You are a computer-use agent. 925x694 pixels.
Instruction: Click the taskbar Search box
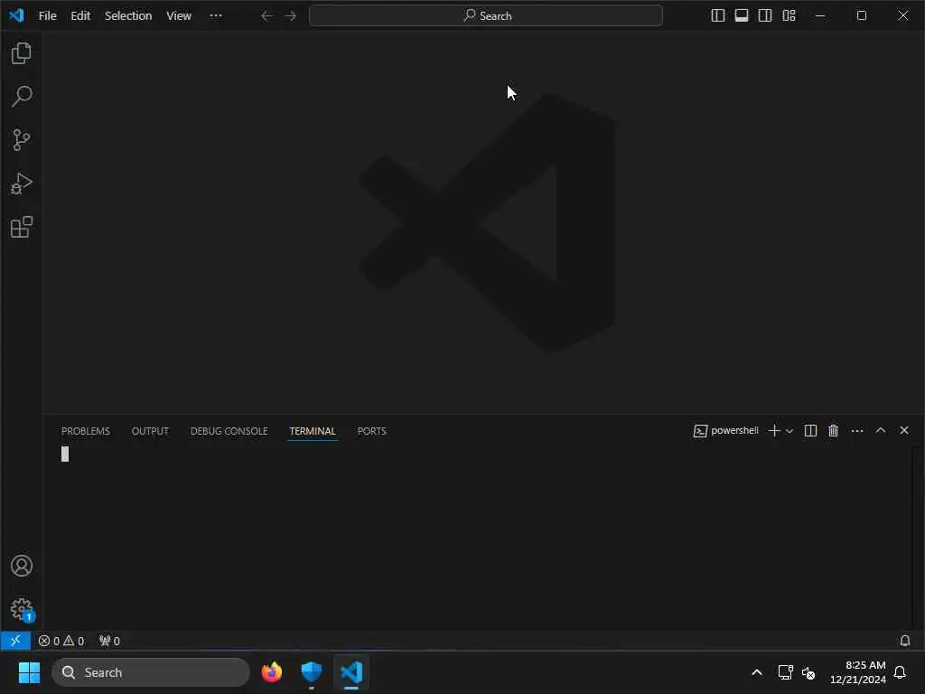(151, 672)
